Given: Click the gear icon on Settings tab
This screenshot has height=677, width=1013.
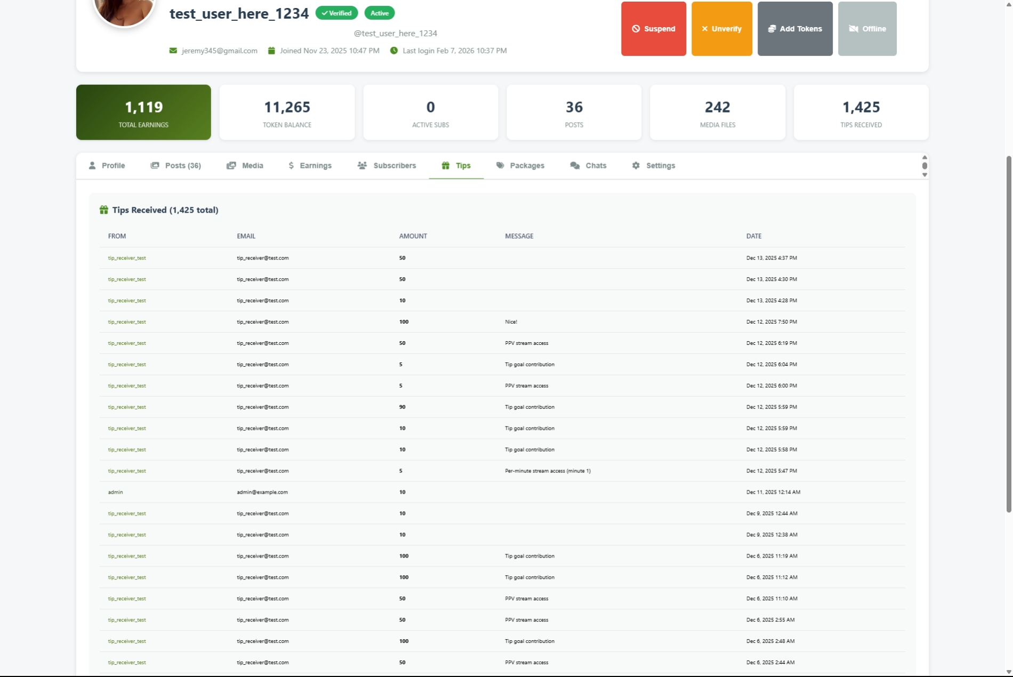Looking at the screenshot, I should [x=636, y=166].
